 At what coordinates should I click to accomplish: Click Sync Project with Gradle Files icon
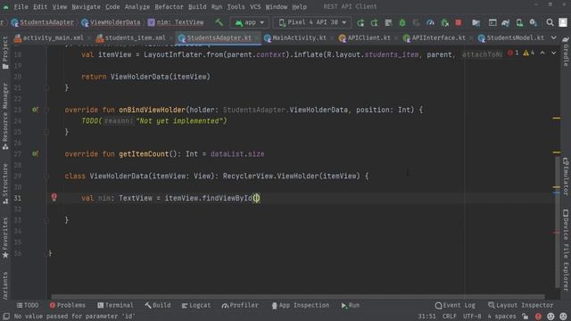coord(506,22)
